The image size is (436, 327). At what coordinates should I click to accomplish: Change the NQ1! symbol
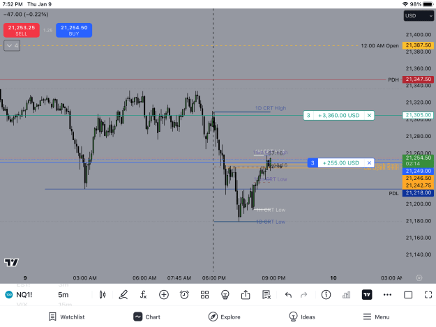[24, 295]
